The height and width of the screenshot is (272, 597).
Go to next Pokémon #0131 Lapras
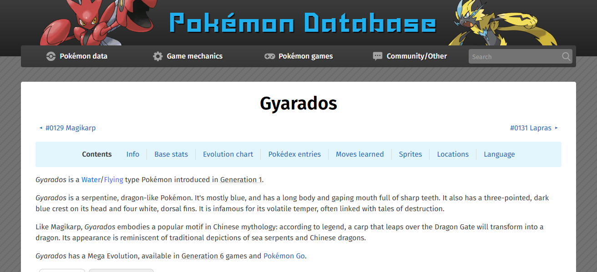(x=534, y=128)
